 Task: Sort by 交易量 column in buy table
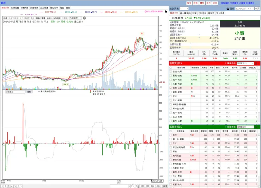(243, 68)
